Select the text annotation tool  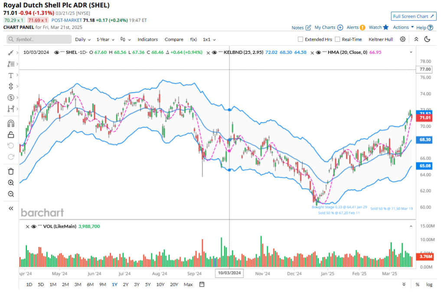coord(11,75)
